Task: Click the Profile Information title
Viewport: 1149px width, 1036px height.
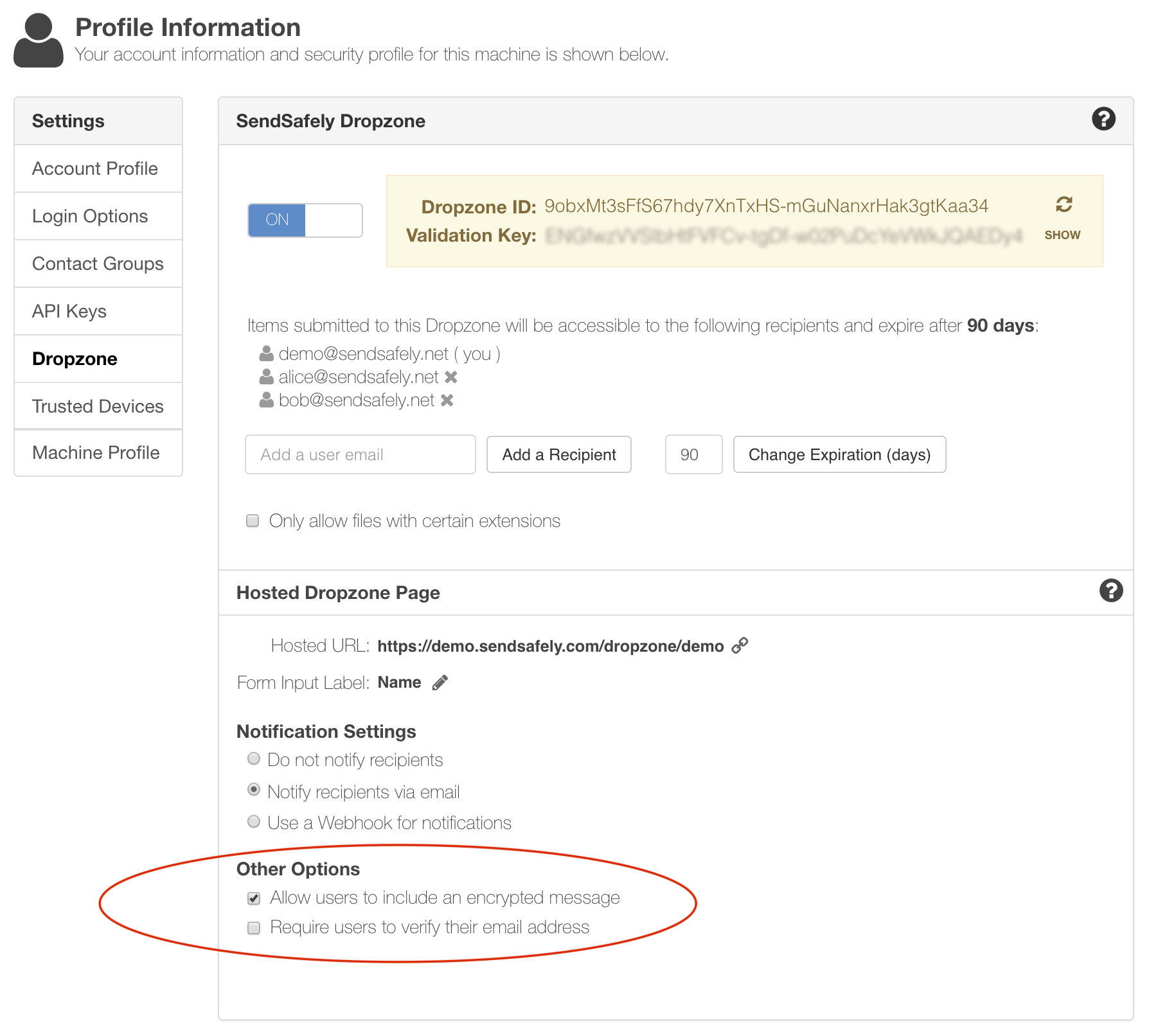Action: (x=188, y=28)
